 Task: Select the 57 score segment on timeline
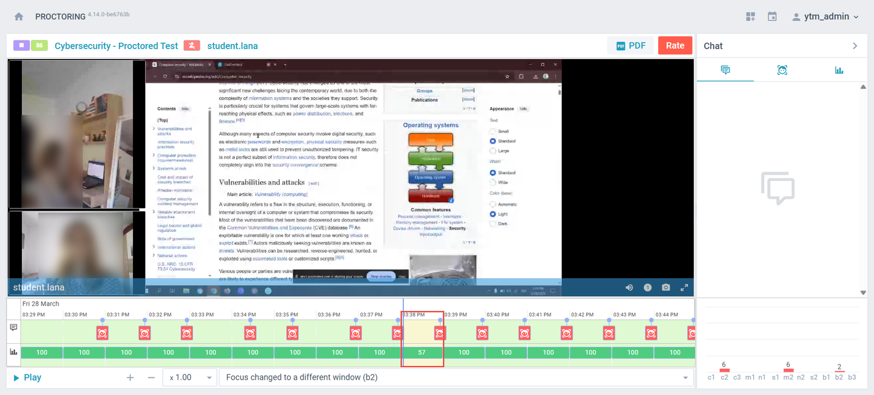(x=422, y=352)
